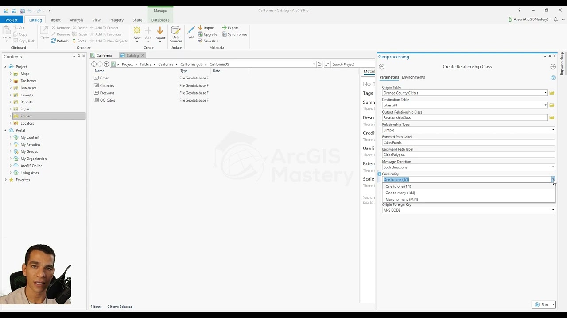Select Many to many (M:N) cardinality option
This screenshot has height=318, width=567.
468,199
